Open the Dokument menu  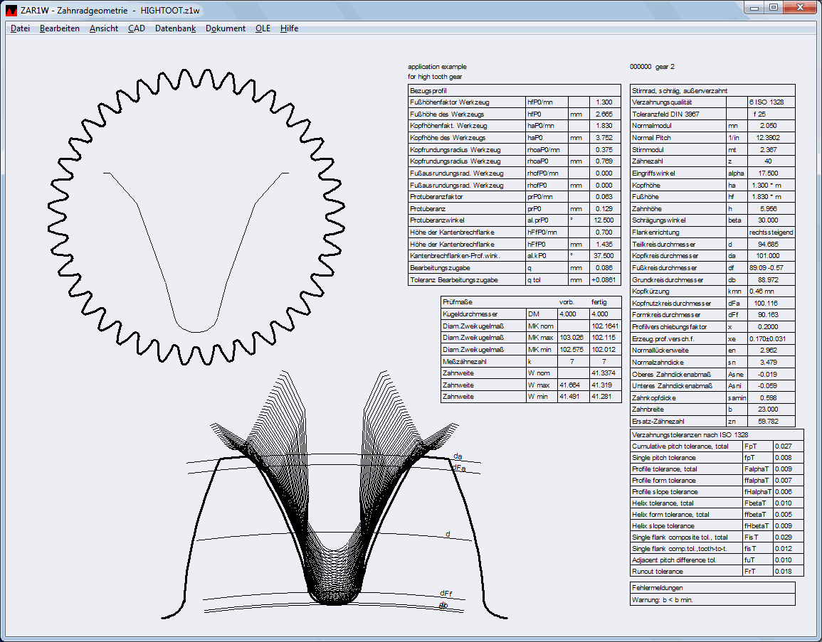point(226,28)
